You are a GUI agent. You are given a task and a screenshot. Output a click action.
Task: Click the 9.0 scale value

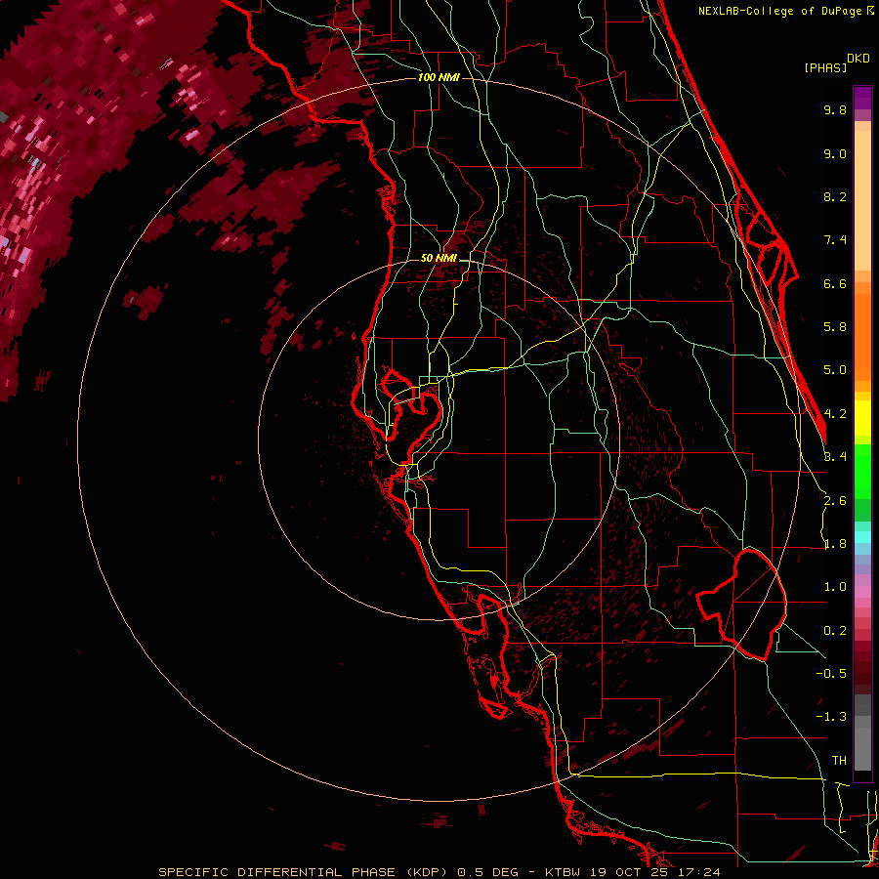835,153
